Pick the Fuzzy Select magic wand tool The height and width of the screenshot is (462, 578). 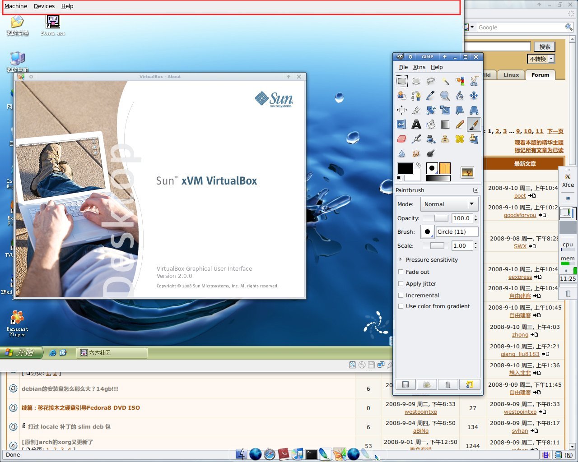click(445, 81)
